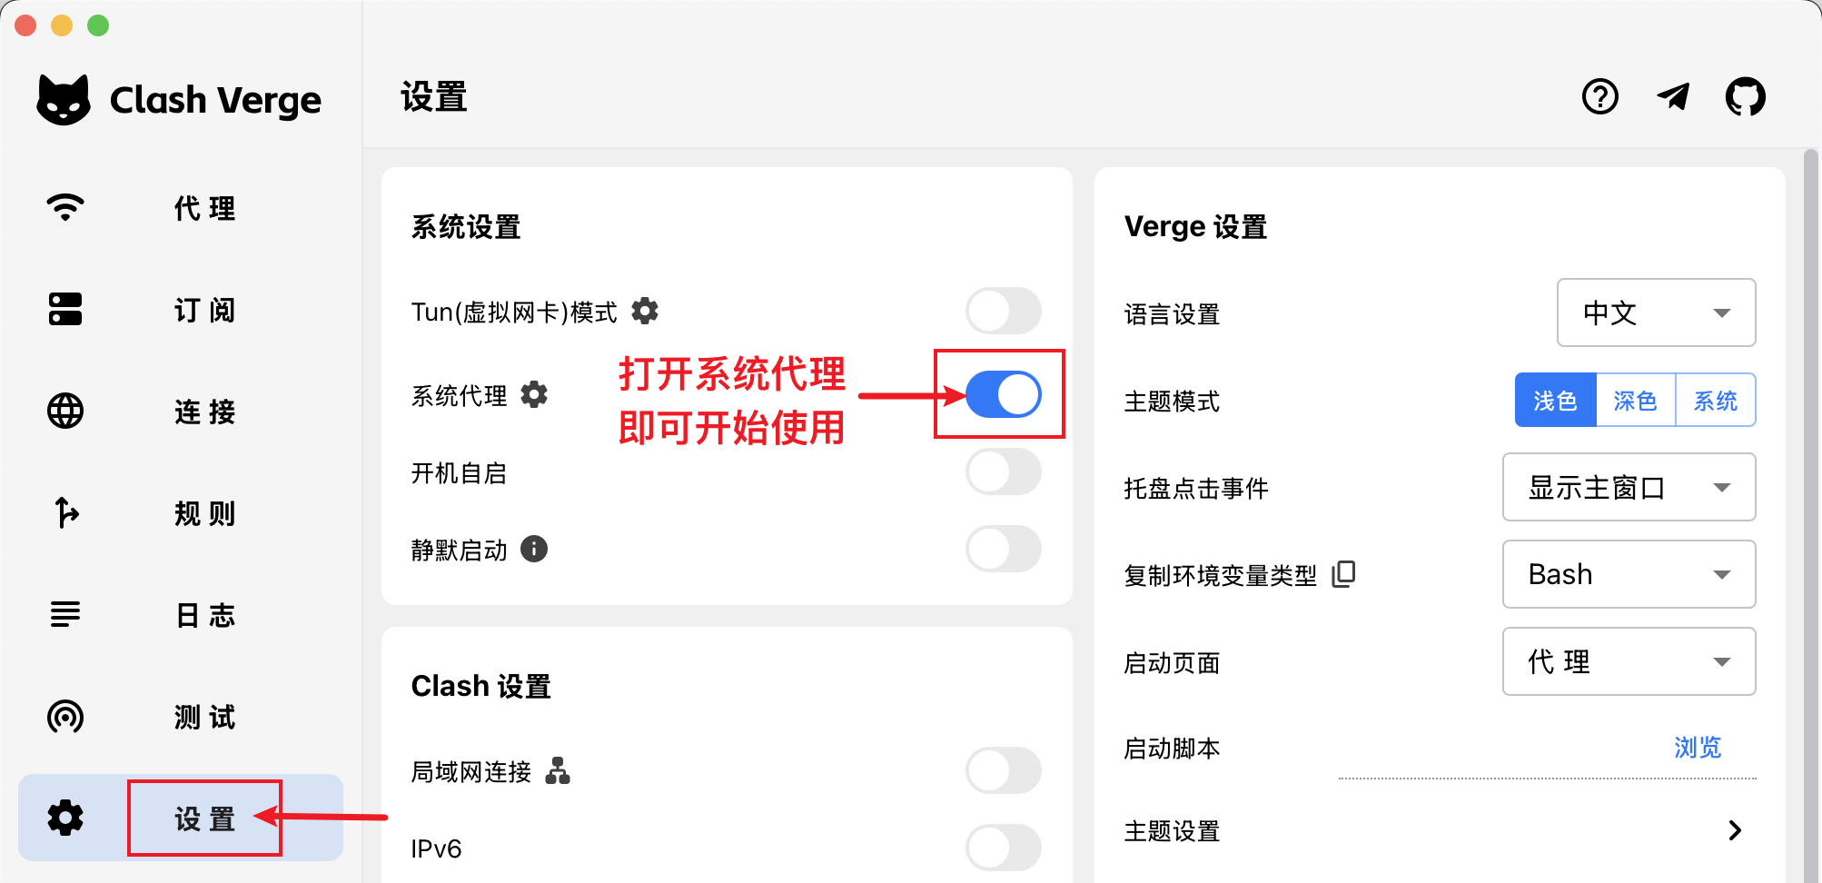Click the help question mark icon
This screenshot has width=1822, height=883.
[x=1600, y=97]
